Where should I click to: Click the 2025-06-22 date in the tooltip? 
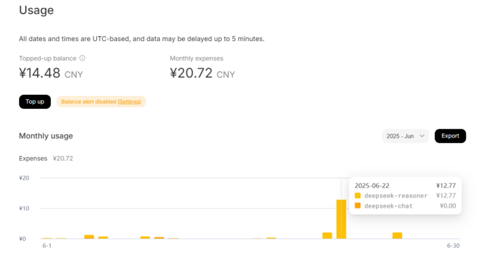click(x=372, y=186)
